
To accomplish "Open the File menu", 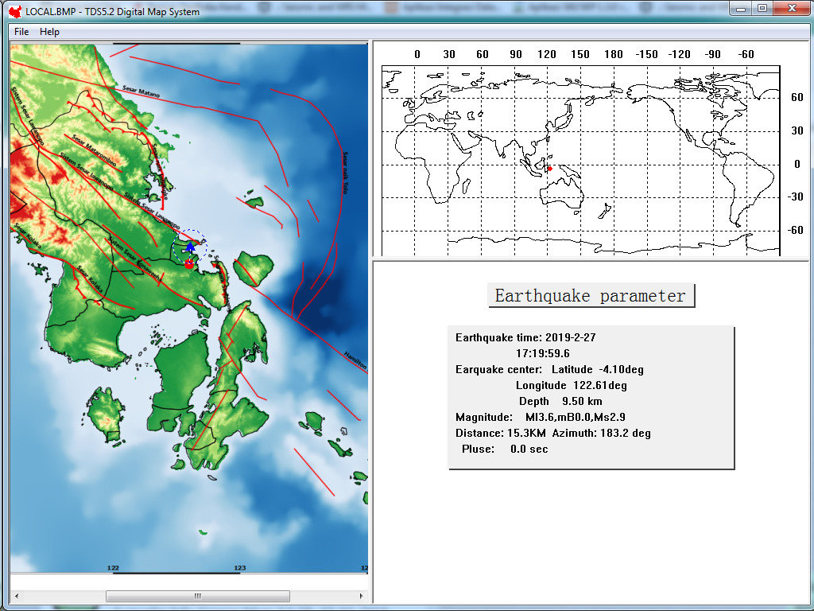I will point(21,32).
